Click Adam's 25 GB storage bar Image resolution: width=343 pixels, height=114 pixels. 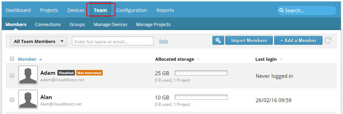click(201, 73)
